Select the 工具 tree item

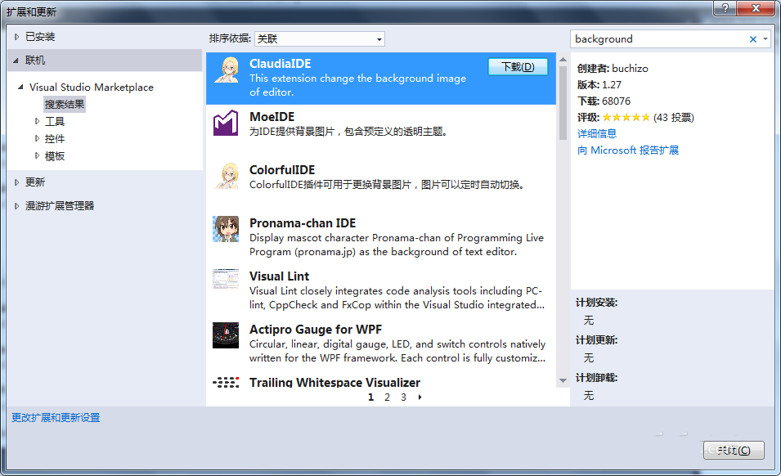click(55, 122)
